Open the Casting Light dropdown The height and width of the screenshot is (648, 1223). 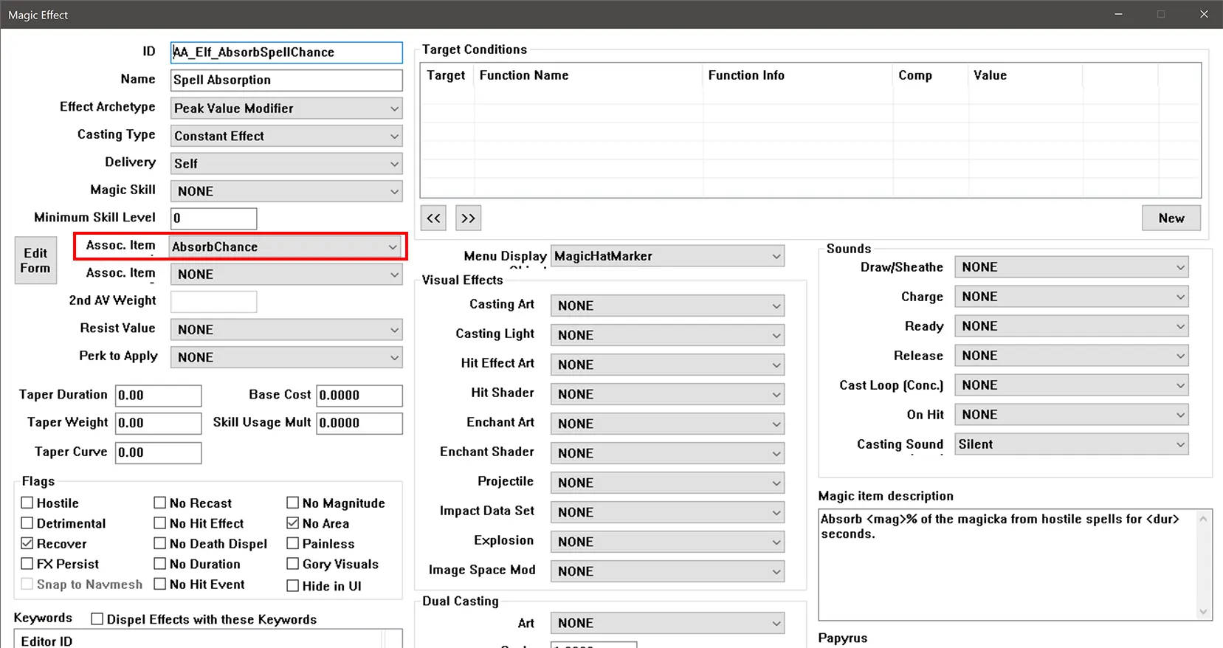pyautogui.click(x=668, y=335)
